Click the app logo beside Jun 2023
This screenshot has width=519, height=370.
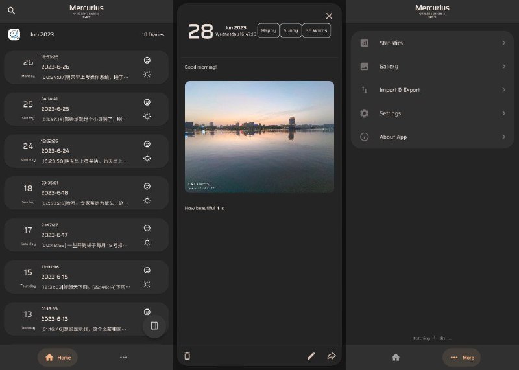14,35
